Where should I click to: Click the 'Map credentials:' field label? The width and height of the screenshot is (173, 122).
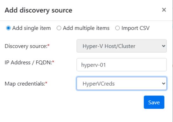(26, 84)
